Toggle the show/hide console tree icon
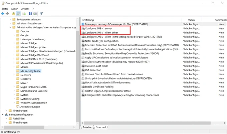Viewport: 227px width, 134px height. 18,14
